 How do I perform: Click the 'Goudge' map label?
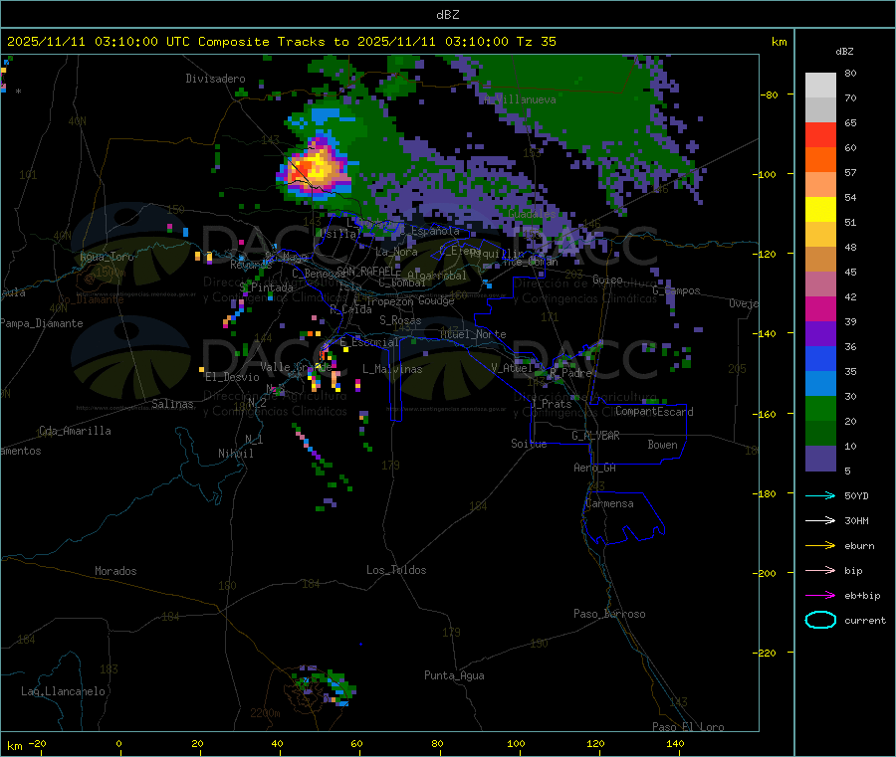[436, 300]
